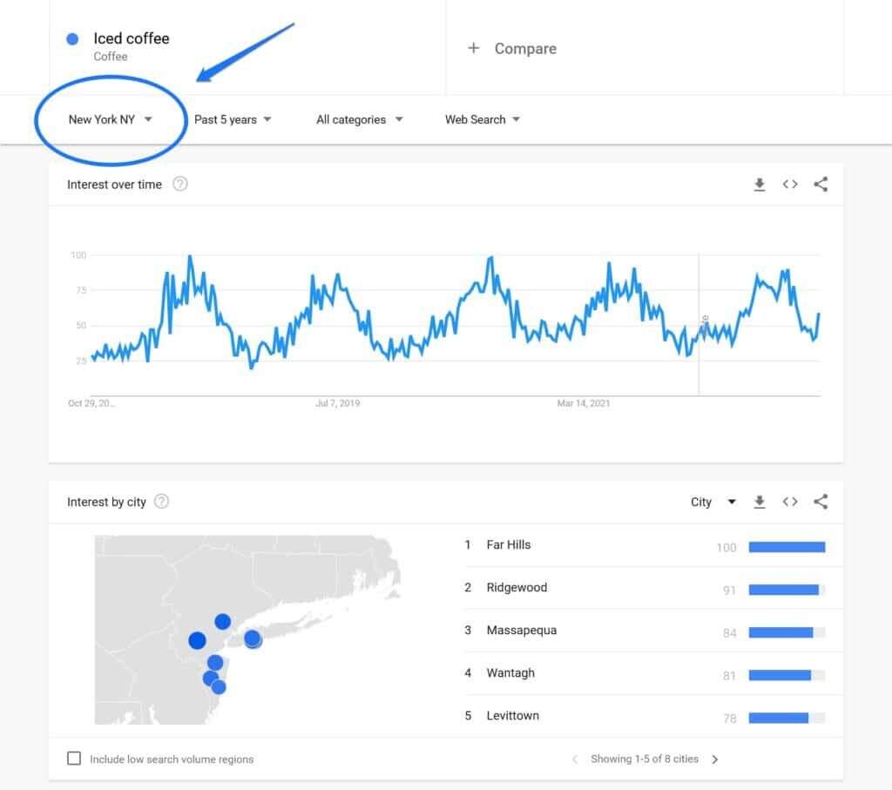Open help for Interest over time
The image size is (892, 790).
180,185
